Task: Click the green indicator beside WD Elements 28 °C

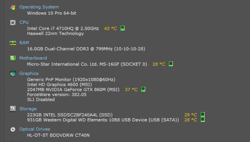Action: tap(203, 120)
